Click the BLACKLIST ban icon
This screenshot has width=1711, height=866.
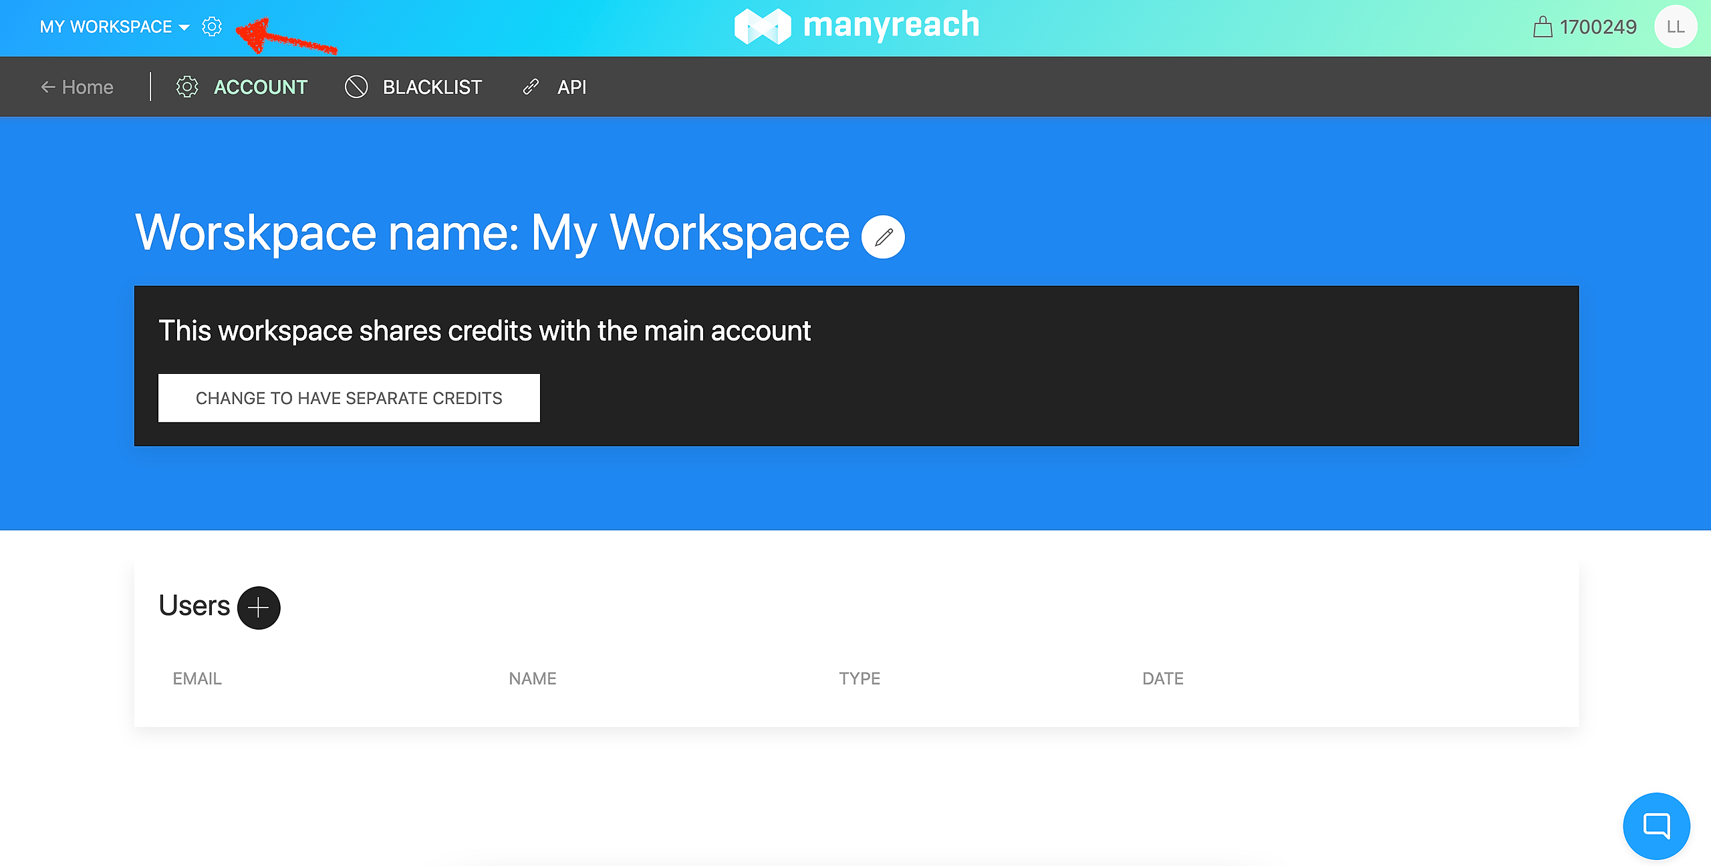coord(356,87)
